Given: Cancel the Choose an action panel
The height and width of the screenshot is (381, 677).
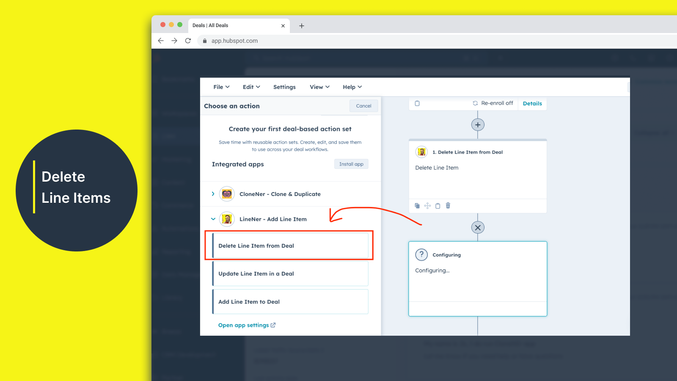Looking at the screenshot, I should [x=363, y=106].
